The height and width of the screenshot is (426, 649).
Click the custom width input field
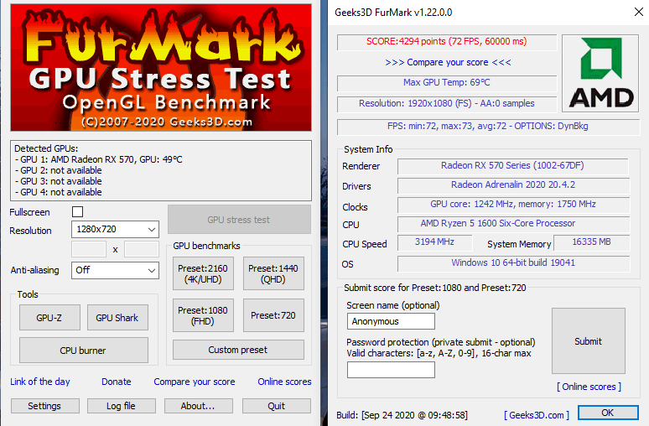[x=89, y=250]
